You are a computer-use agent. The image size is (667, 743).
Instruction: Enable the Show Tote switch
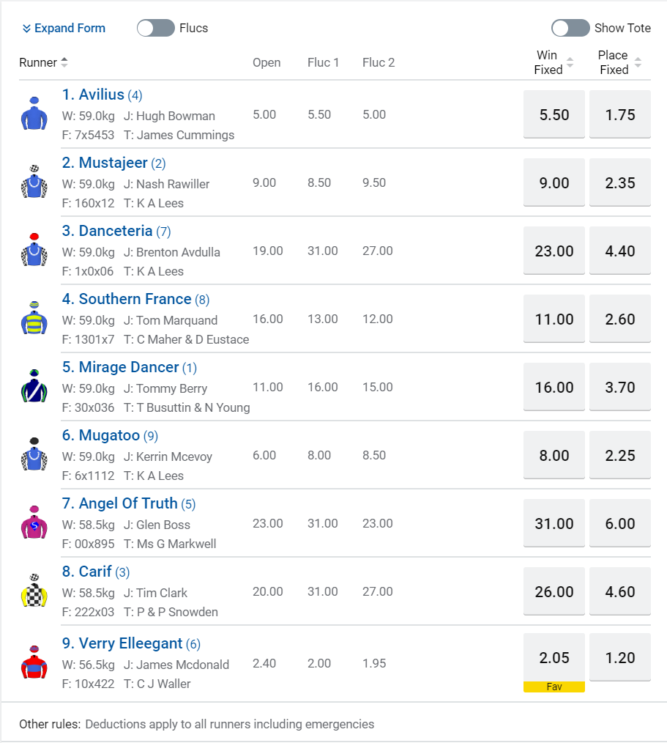[x=570, y=28]
